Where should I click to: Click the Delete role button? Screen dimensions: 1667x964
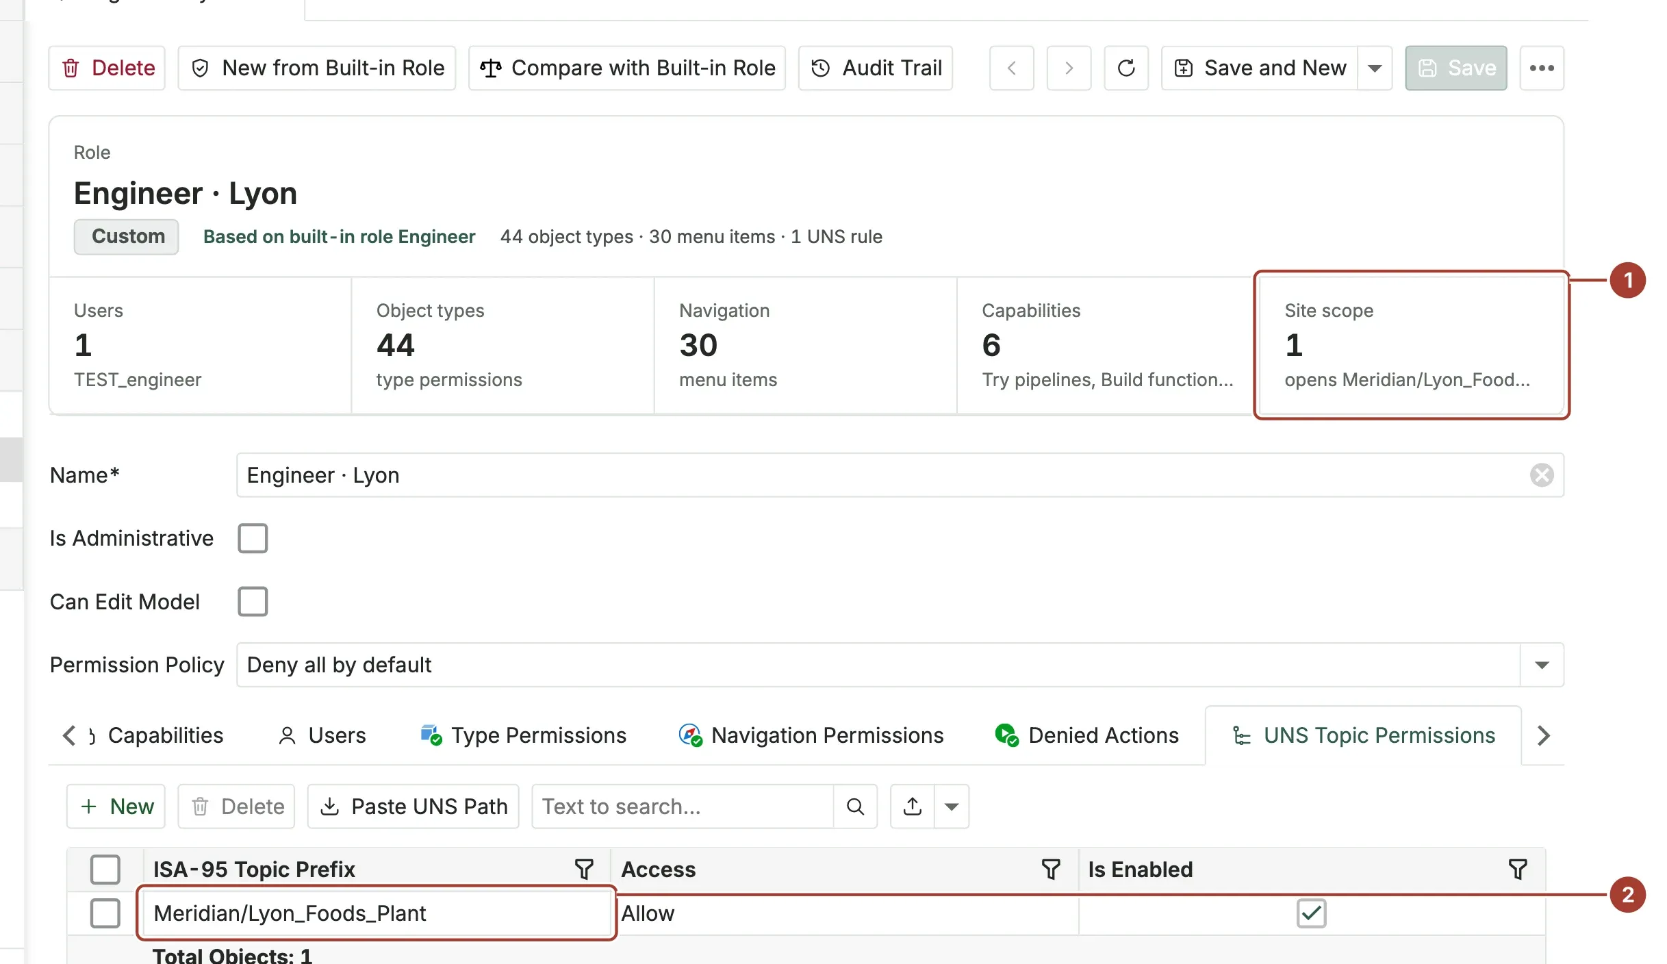click(x=107, y=68)
